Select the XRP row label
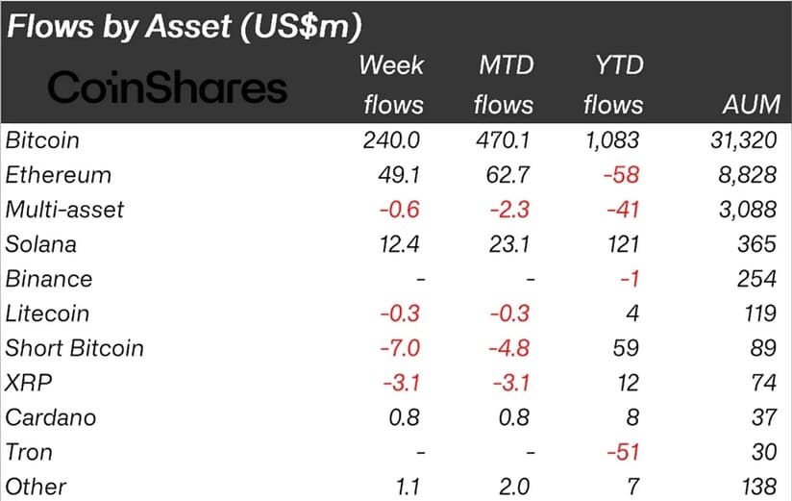792x501 pixels. tap(28, 383)
